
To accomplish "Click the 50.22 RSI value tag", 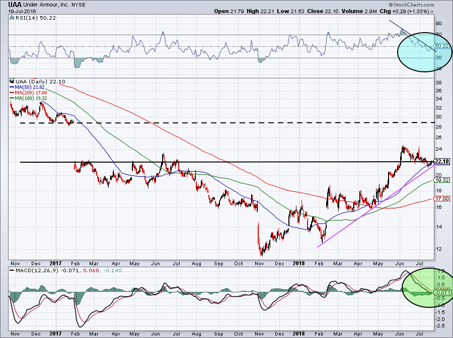I will [441, 46].
